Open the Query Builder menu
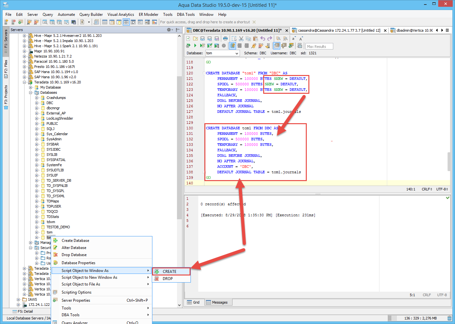The image size is (455, 324). click(91, 15)
